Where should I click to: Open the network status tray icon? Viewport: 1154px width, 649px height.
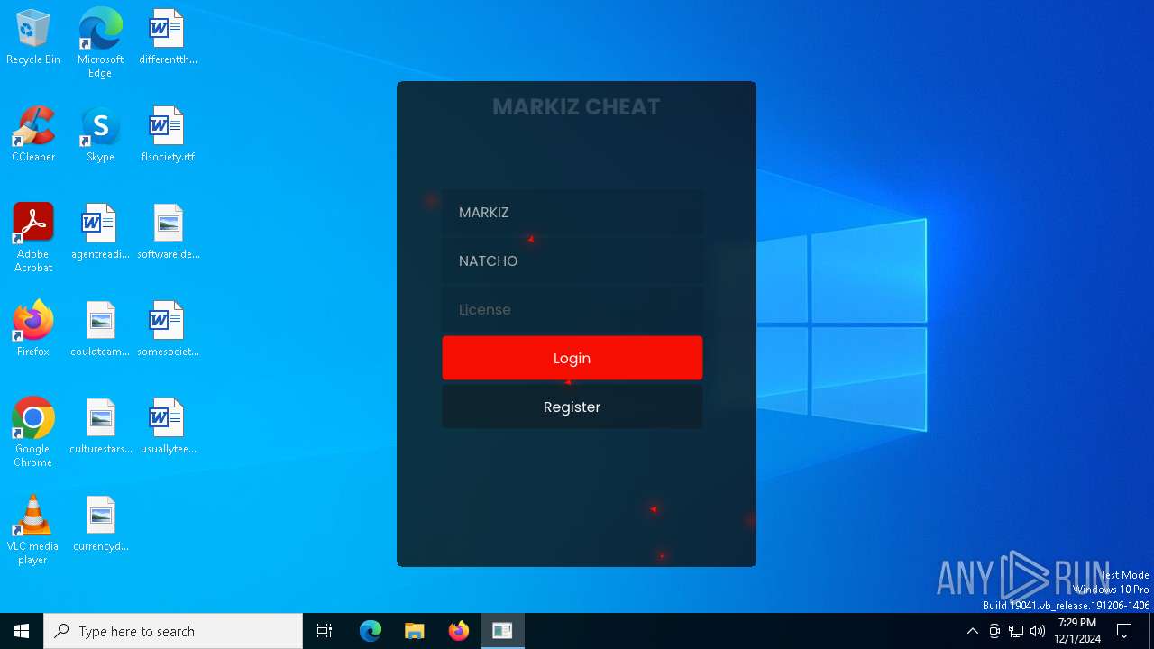coord(1016,631)
